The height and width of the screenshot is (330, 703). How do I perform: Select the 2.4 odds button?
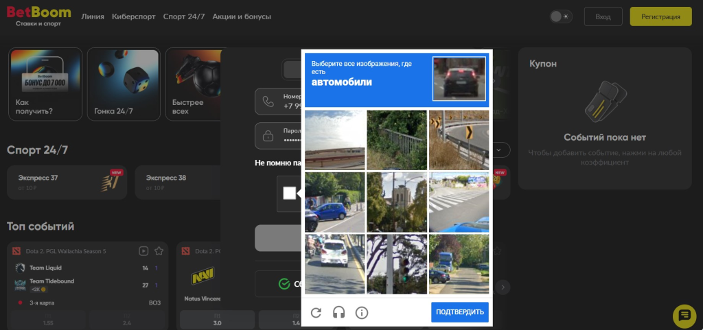coord(127,320)
